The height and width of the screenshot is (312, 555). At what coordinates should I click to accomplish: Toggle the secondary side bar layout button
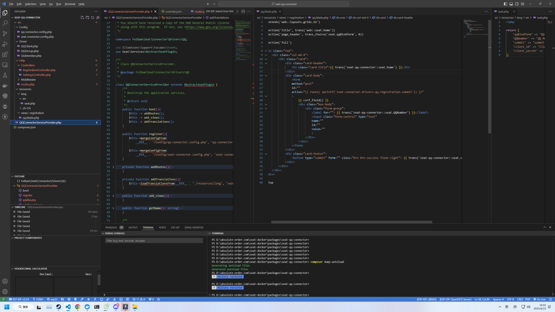(x=517, y=4)
